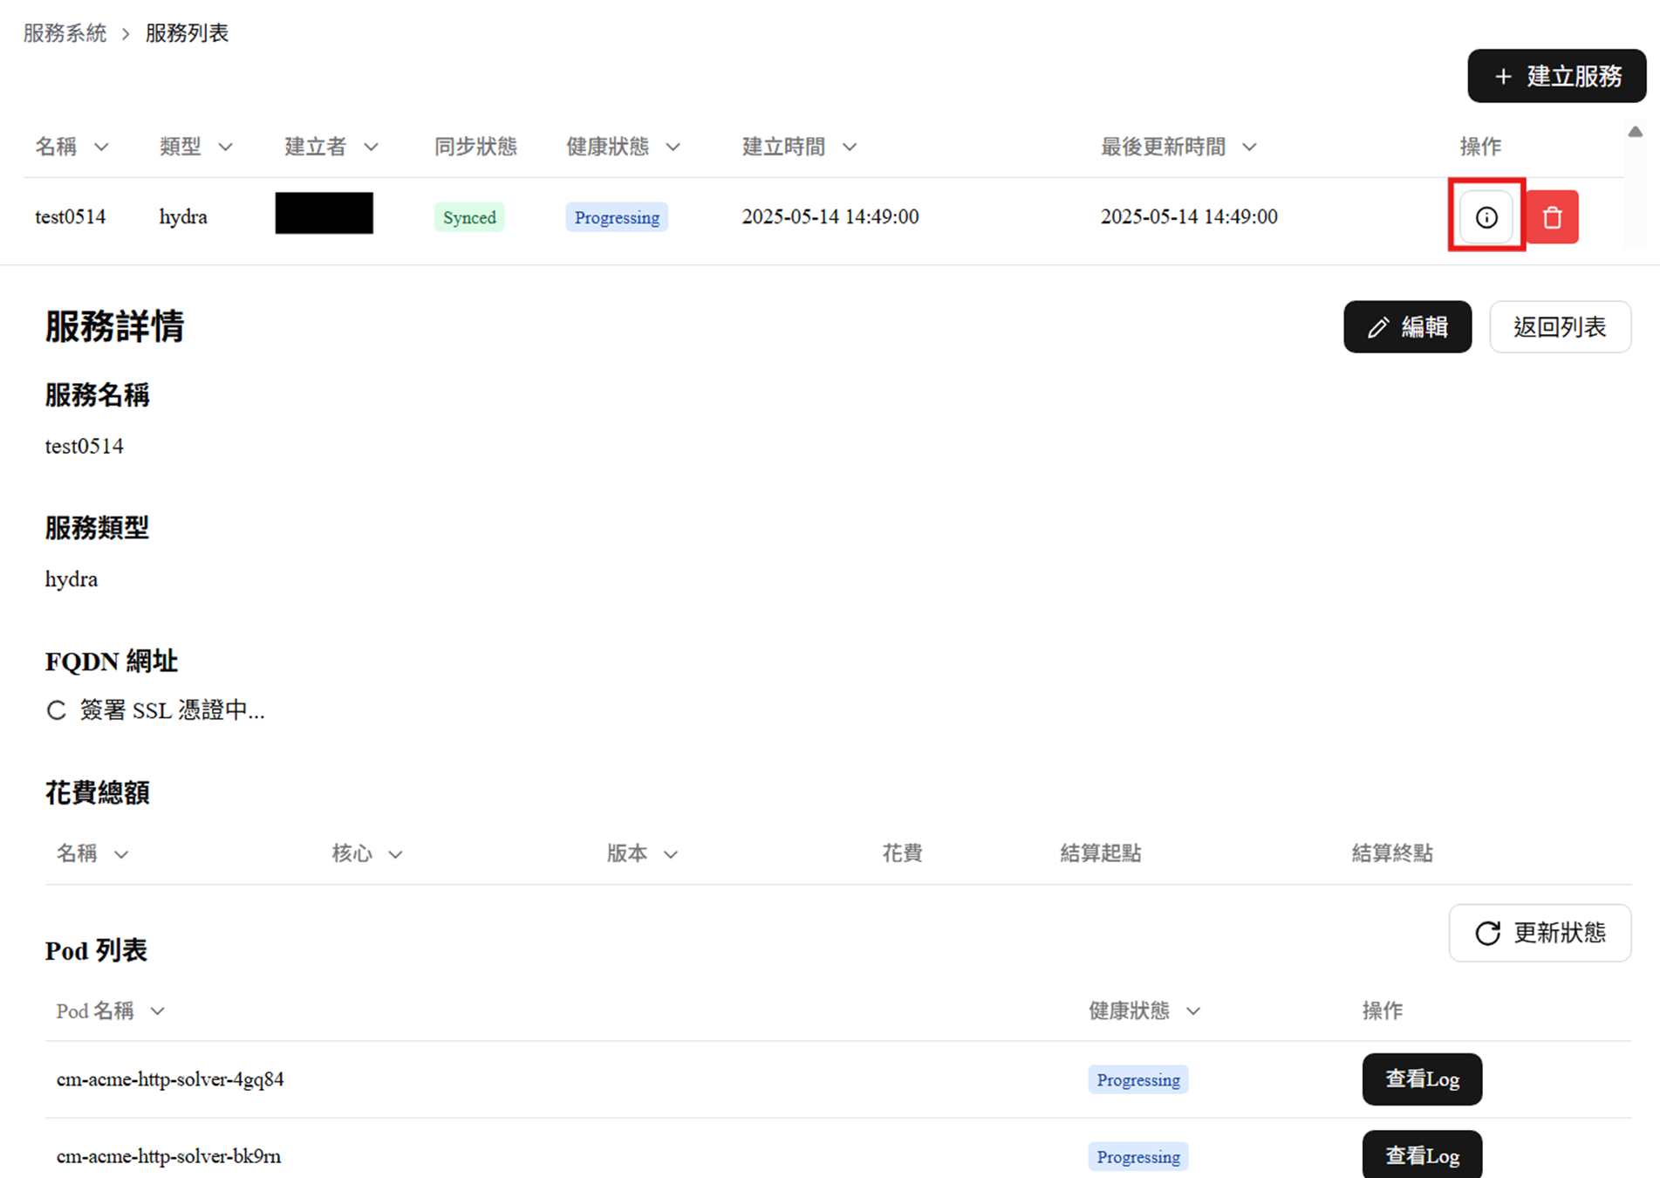Delete test0514 service with trash icon
This screenshot has height=1178, width=1660.
coord(1552,216)
